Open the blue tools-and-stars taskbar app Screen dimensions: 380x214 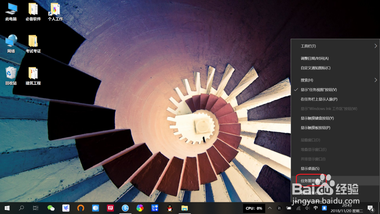(155, 208)
